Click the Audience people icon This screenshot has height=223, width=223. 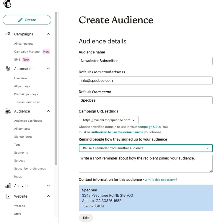[x=8, y=111]
